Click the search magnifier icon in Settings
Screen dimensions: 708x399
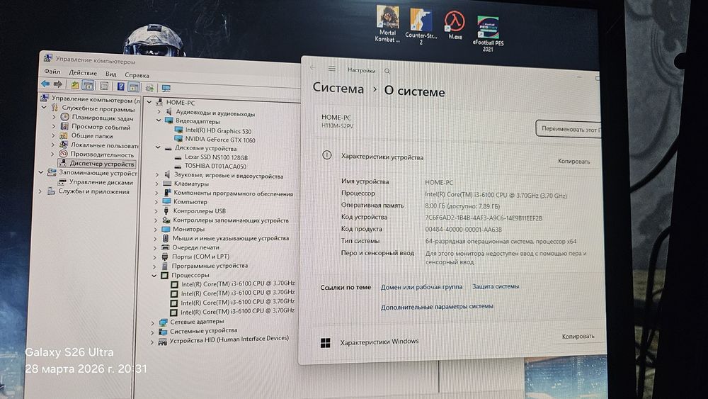tap(387, 71)
